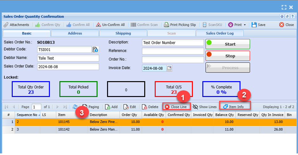Click the Process button

pyautogui.click(x=228, y=68)
